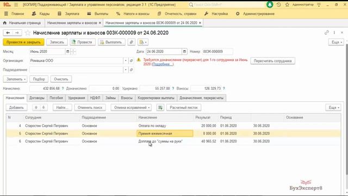Click Провести и закрыть button

coord(23,42)
